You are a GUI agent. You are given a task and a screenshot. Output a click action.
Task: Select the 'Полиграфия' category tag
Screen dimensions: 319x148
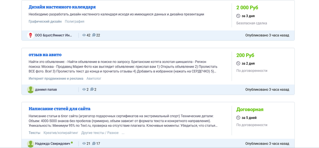(74, 22)
